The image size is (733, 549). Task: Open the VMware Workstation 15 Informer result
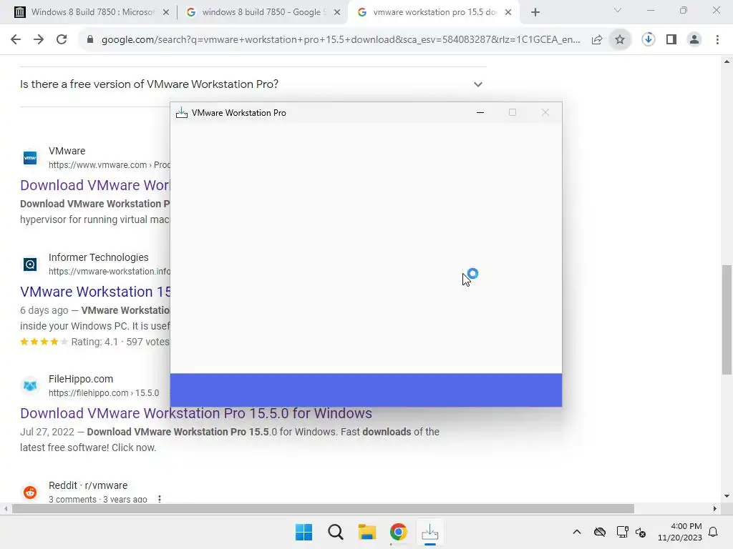[95, 292]
